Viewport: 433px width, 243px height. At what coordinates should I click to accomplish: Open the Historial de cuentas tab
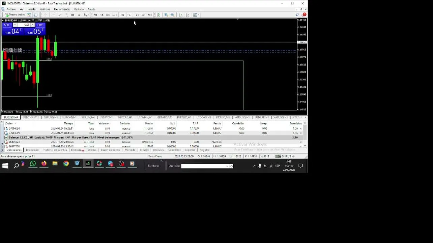coord(55,150)
